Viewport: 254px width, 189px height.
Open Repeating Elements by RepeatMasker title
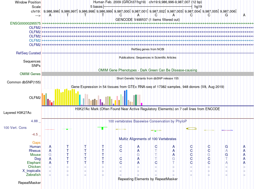click(x=148, y=179)
